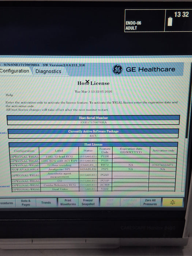Select the 'Combo Telemetry ECG' label cell
The height and width of the screenshot is (256, 192).
point(60,185)
